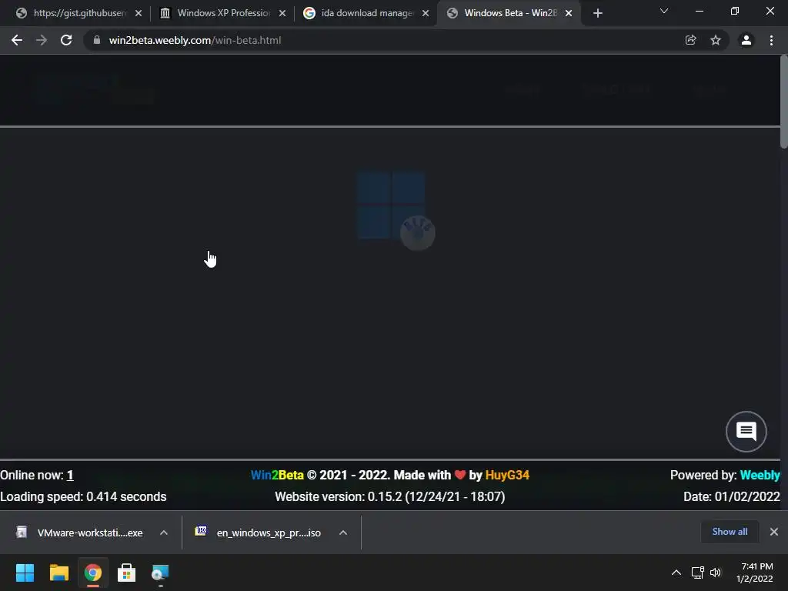
Task: Open Chrome three-dot menu
Action: tap(771, 40)
